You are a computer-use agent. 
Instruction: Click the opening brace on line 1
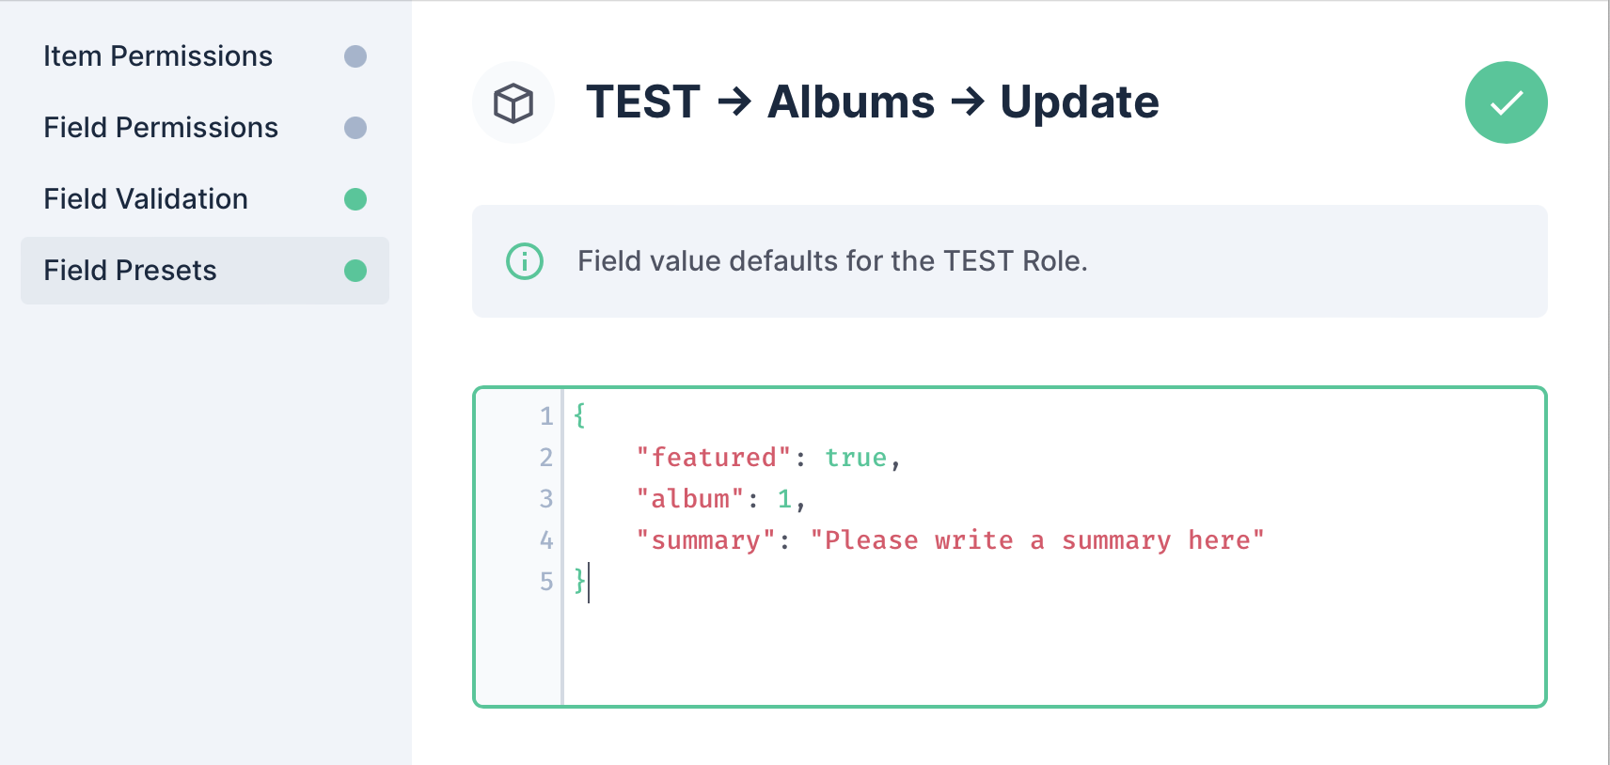click(x=580, y=415)
